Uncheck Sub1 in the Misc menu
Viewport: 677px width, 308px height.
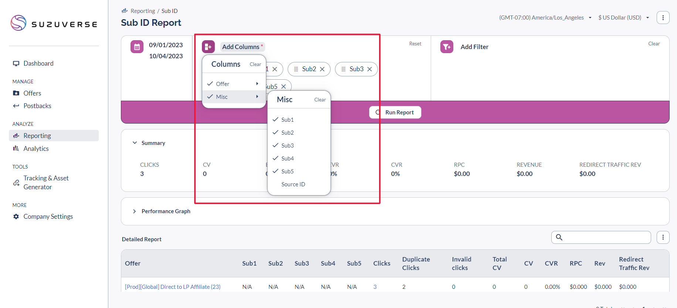pos(287,120)
